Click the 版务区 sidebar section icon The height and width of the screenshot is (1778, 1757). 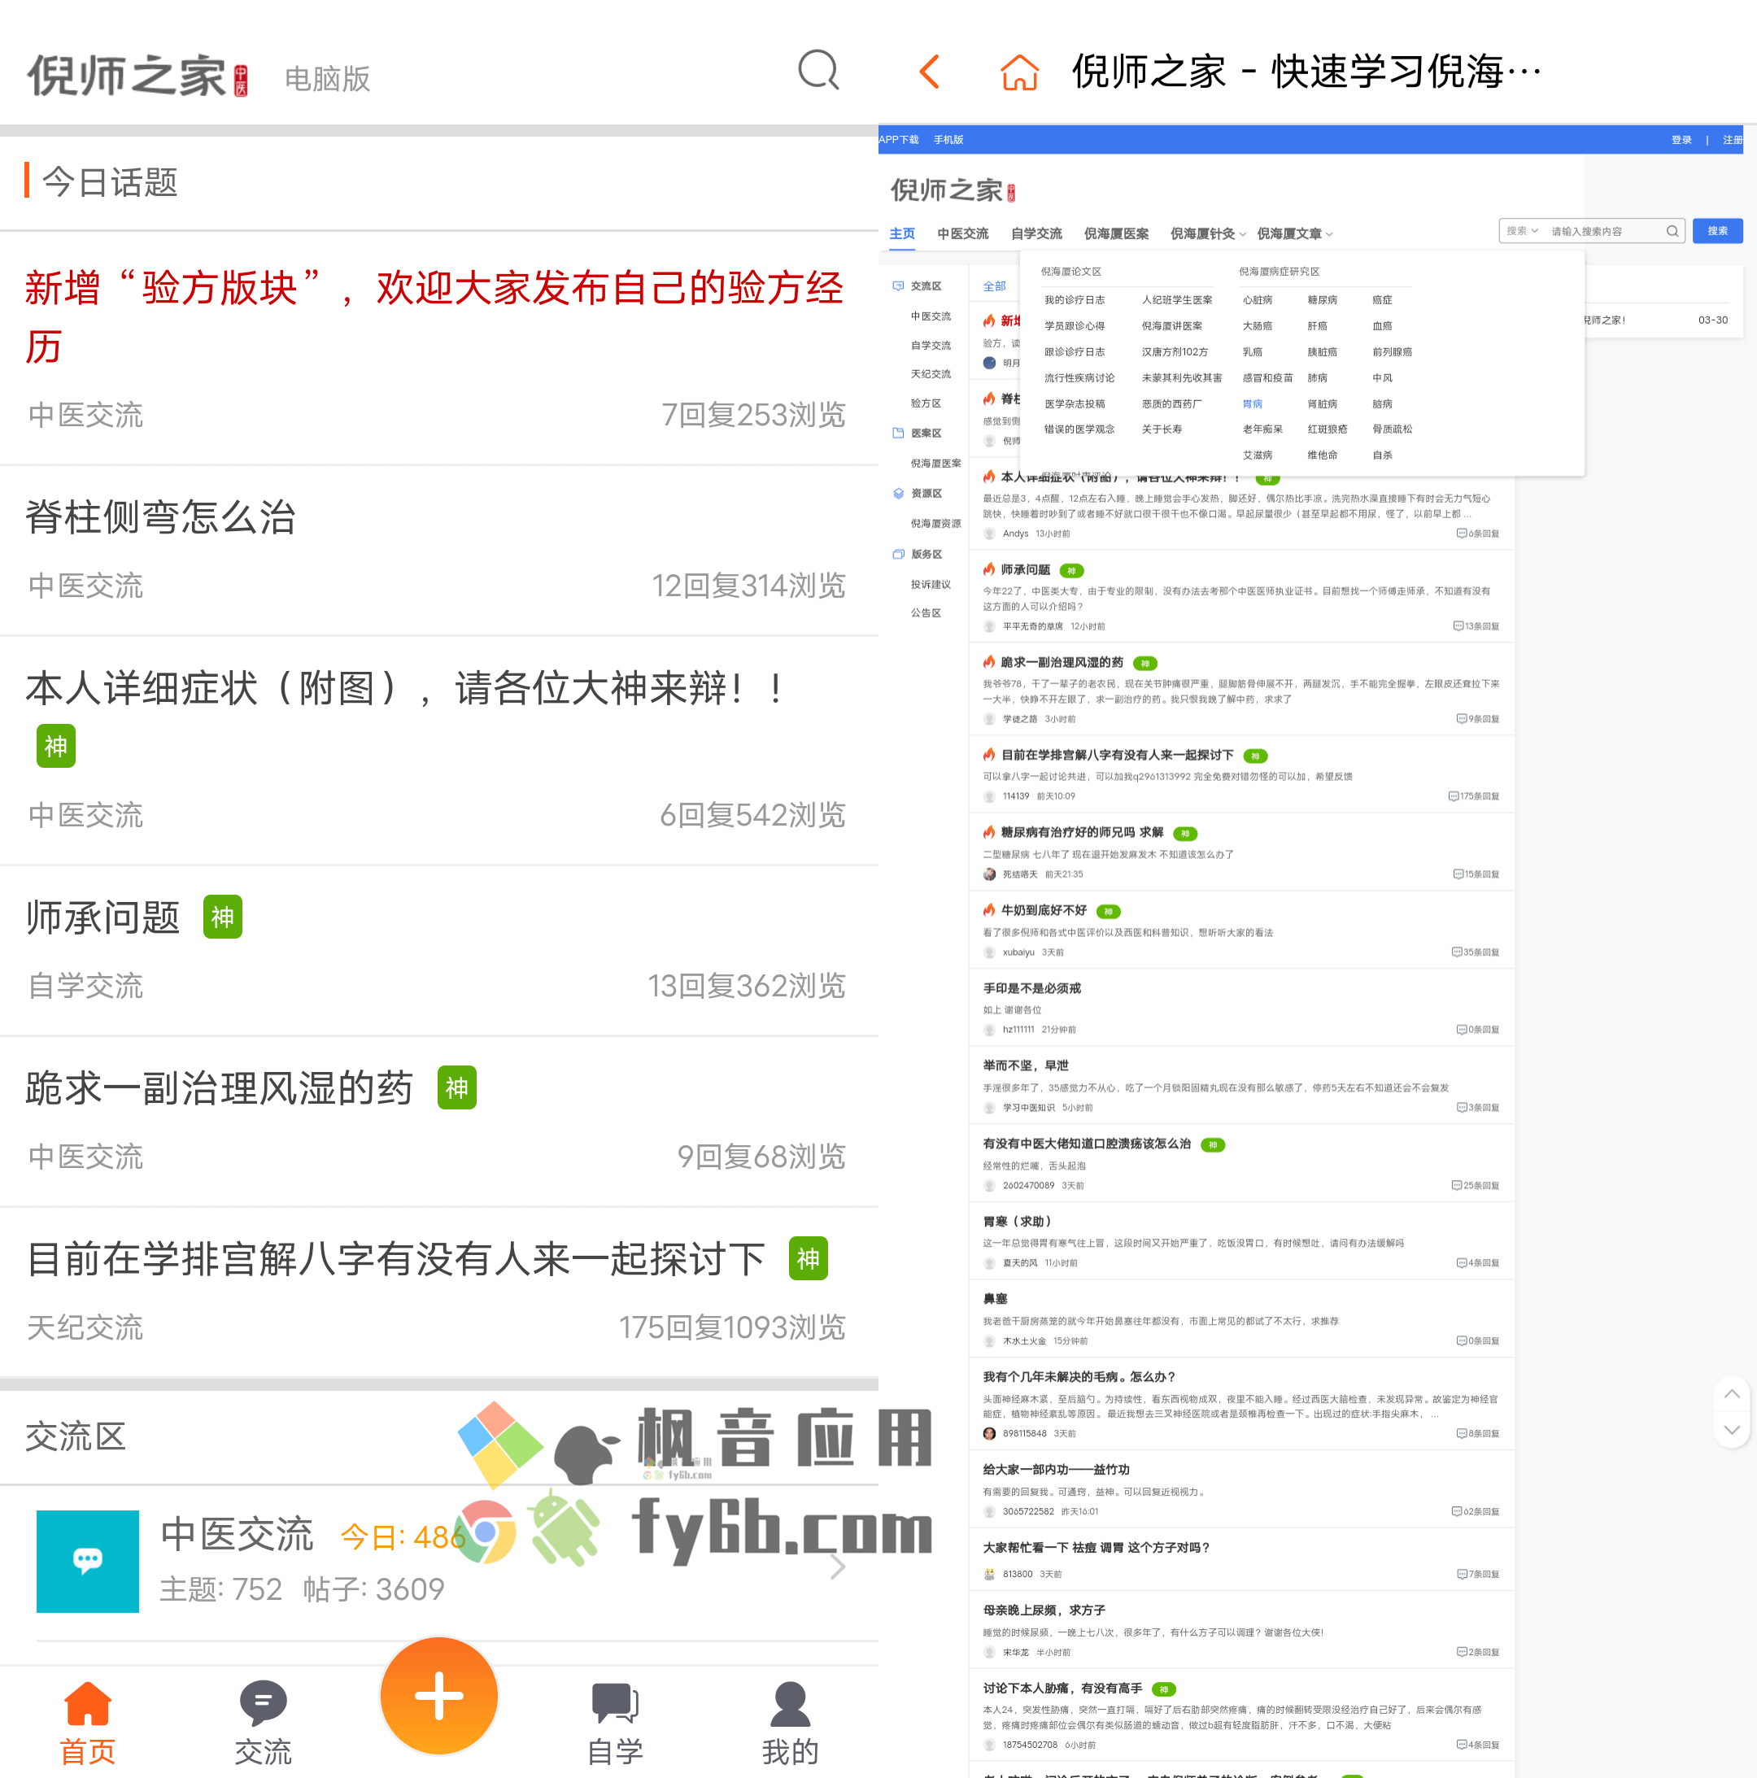[x=897, y=554]
